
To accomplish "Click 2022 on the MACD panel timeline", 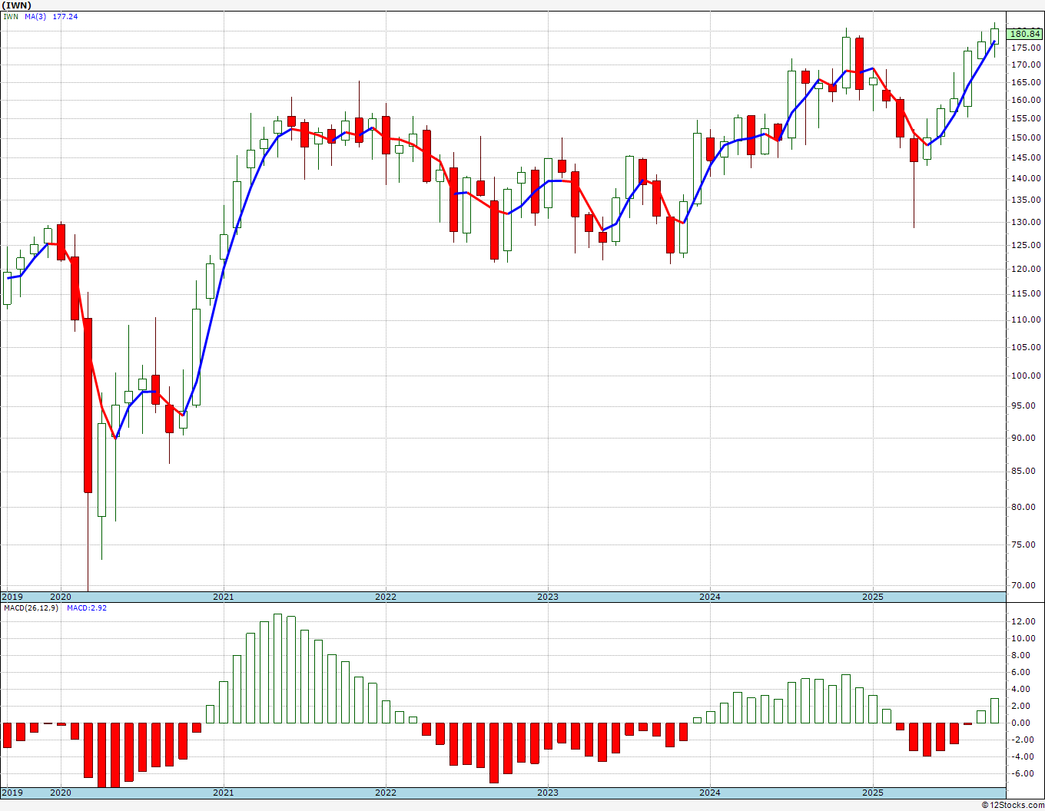I will click(385, 793).
